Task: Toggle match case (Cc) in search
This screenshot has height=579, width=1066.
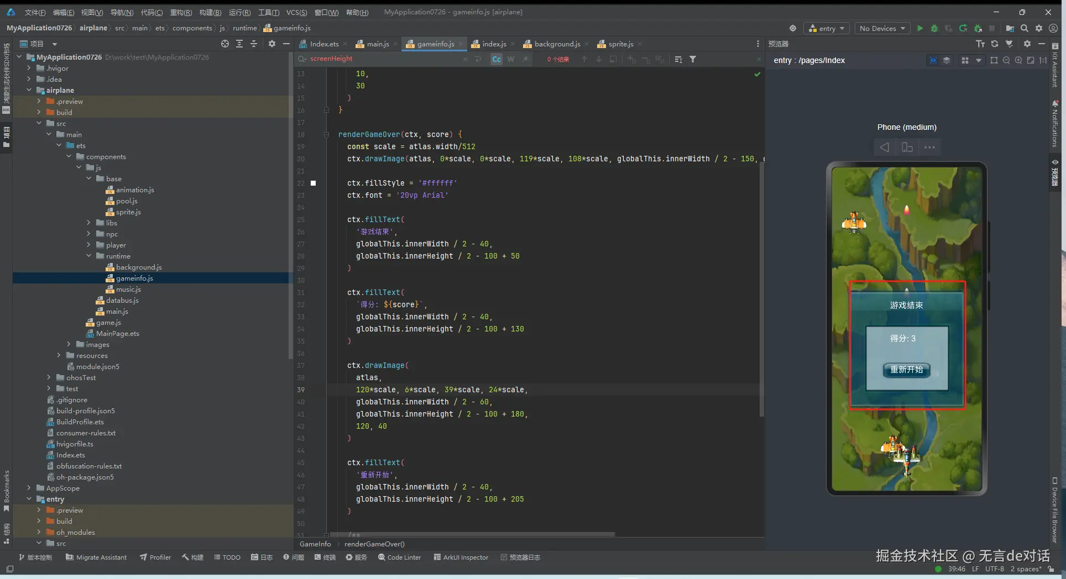Action: coord(497,59)
